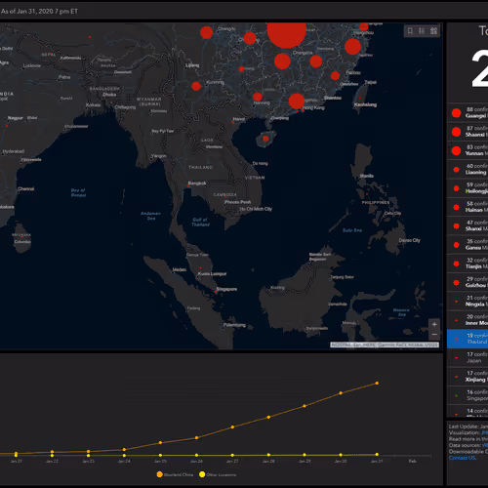Click the red circle near Kunming

pyautogui.click(x=196, y=86)
